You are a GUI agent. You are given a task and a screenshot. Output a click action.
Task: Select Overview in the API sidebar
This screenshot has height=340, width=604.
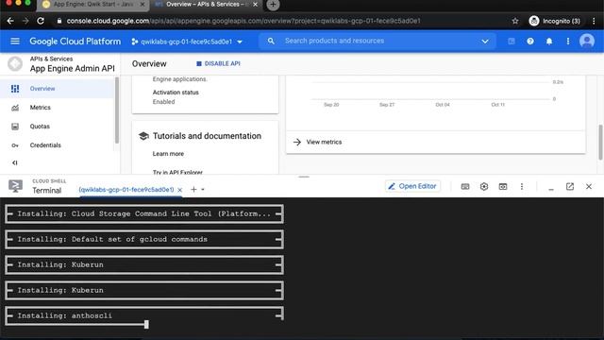[x=57, y=88]
